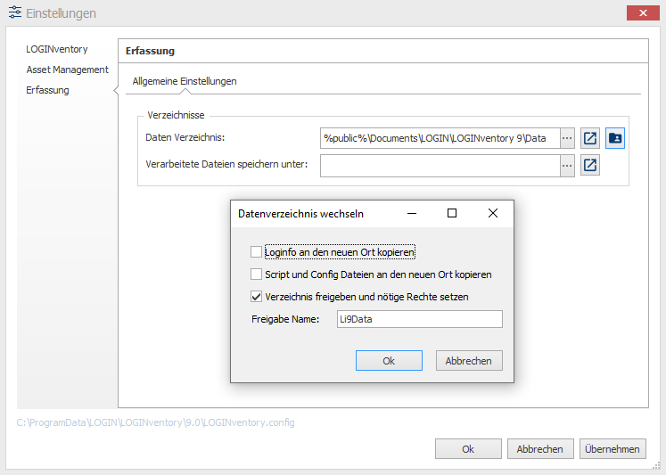
Task: Select Erfassung in the settings sidebar
Action: [47, 90]
